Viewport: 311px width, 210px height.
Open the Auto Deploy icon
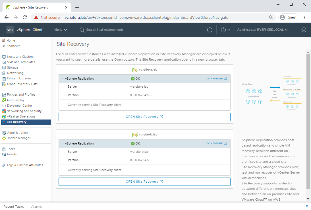pyautogui.click(x=4, y=100)
